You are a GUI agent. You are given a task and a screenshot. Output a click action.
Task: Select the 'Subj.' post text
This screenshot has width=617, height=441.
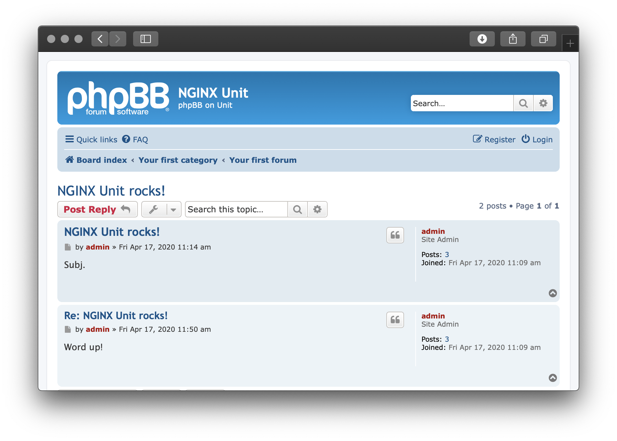[75, 265]
